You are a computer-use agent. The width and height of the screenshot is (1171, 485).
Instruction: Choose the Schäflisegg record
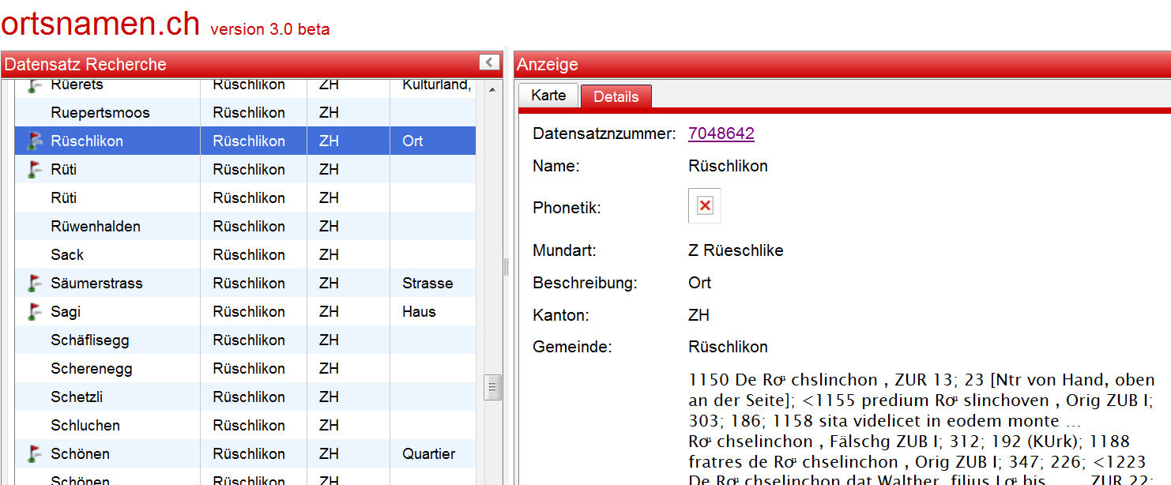coord(90,340)
